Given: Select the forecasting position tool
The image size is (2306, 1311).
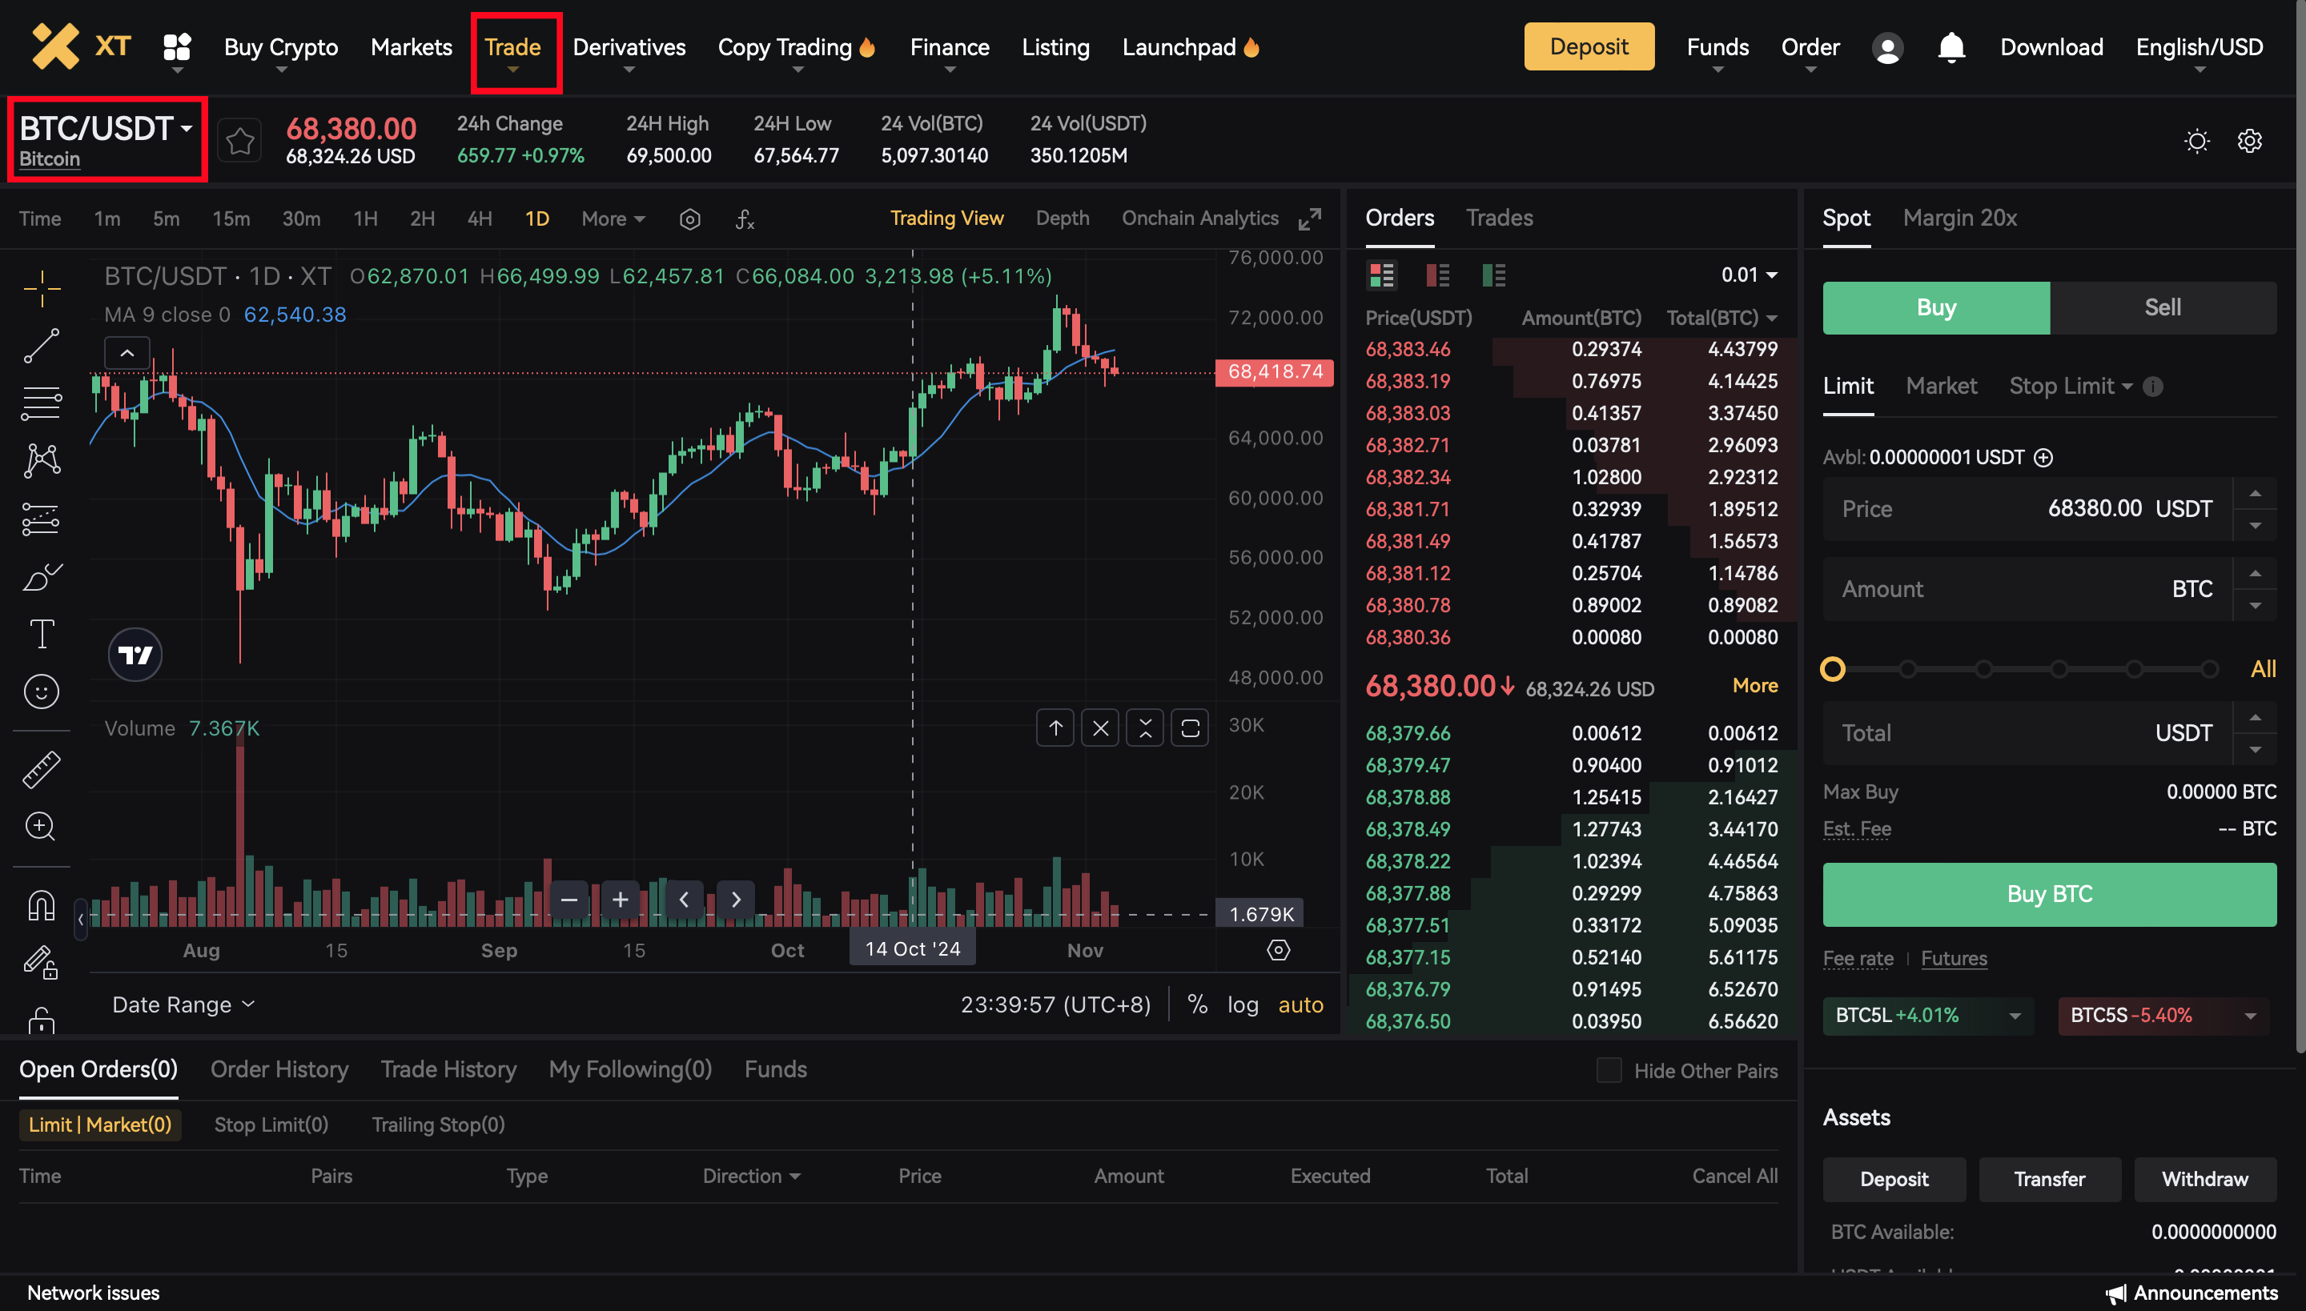Looking at the screenshot, I should (42, 519).
